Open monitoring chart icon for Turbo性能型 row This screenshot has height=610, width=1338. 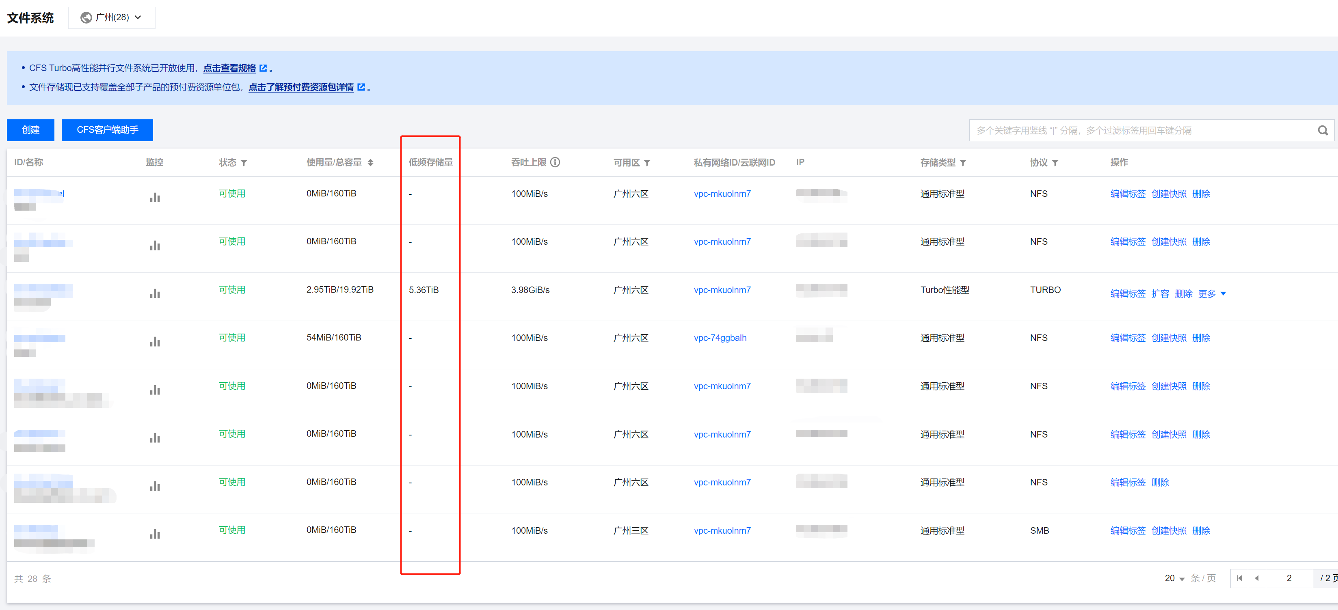click(155, 294)
